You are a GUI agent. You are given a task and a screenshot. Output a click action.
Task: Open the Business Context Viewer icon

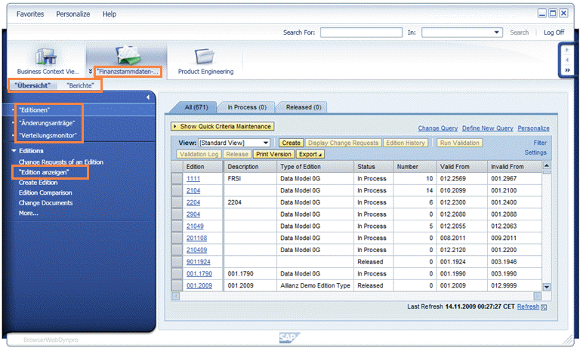(47, 57)
